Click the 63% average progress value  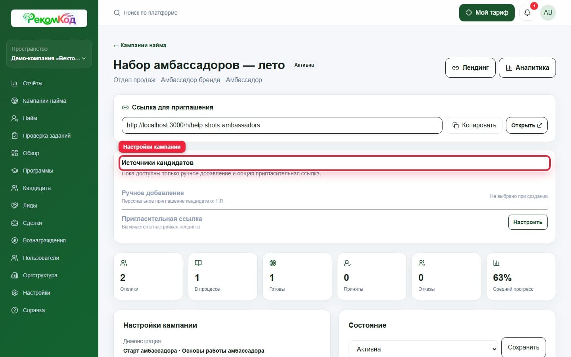[502, 278]
